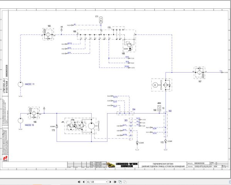
Task: Click the accumulator symbol labeled 171
Action: (x=101, y=20)
